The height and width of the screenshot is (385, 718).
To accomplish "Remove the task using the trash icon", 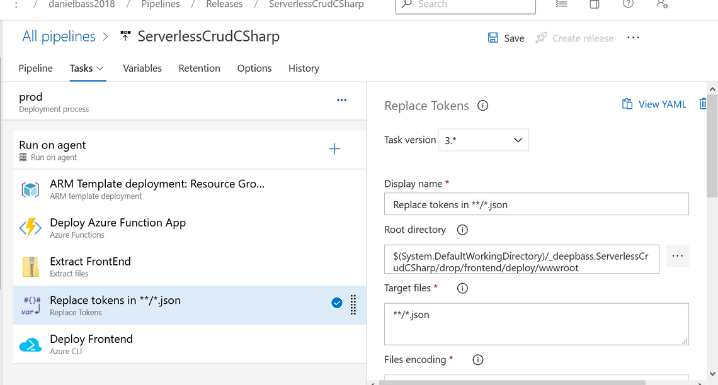I will coord(703,104).
